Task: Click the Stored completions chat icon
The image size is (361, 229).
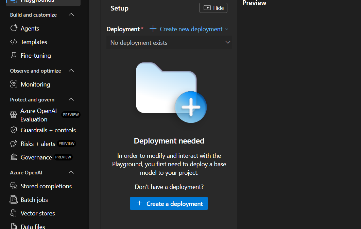Action: pyautogui.click(x=14, y=186)
